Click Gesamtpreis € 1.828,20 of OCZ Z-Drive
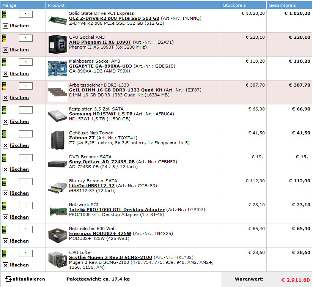This screenshot has height=287, width=313. (297, 13)
